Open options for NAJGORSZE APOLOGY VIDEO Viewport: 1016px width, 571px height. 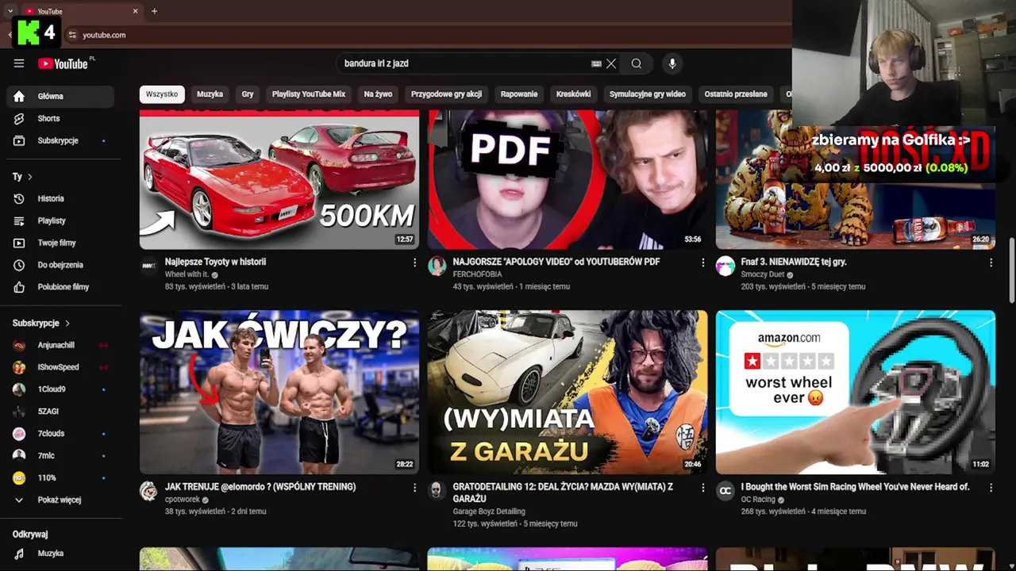702,263
